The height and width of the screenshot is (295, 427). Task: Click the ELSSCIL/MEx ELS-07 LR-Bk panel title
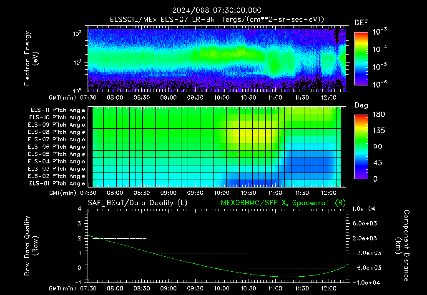(x=217, y=20)
